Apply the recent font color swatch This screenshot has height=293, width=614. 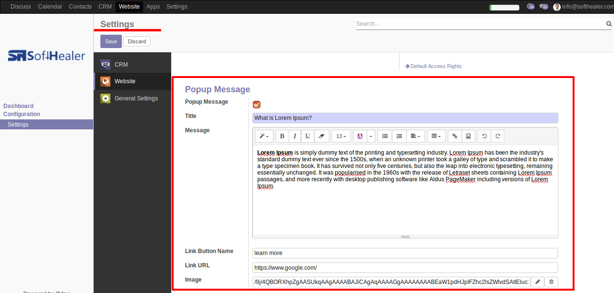click(360, 136)
